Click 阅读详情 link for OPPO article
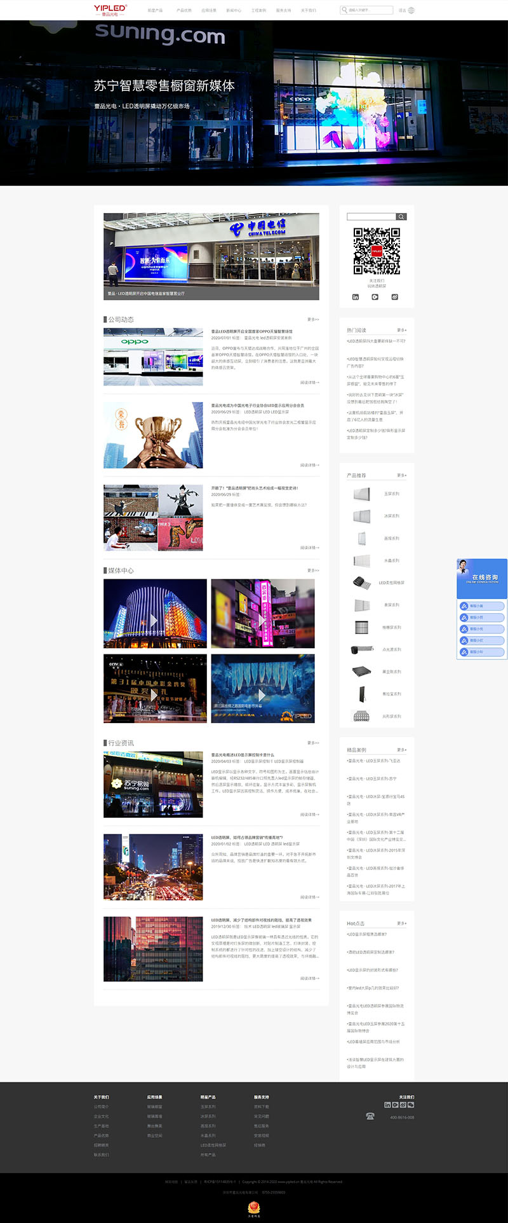 click(x=309, y=382)
